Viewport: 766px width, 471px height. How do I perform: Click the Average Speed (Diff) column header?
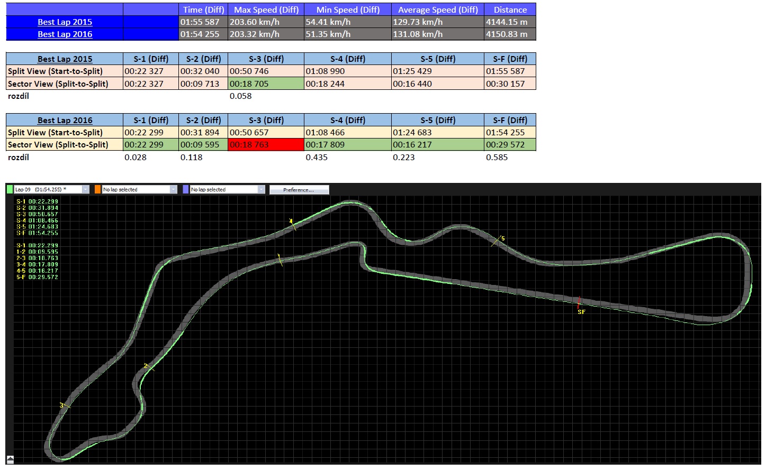point(438,10)
